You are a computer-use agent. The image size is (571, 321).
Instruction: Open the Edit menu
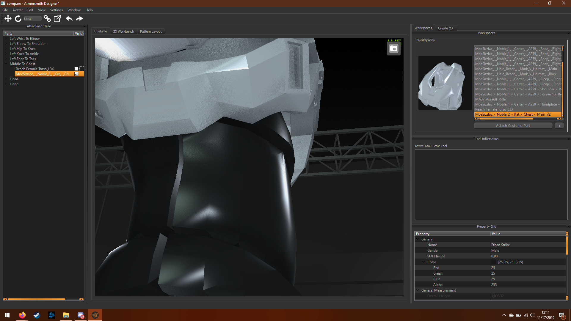tap(30, 10)
